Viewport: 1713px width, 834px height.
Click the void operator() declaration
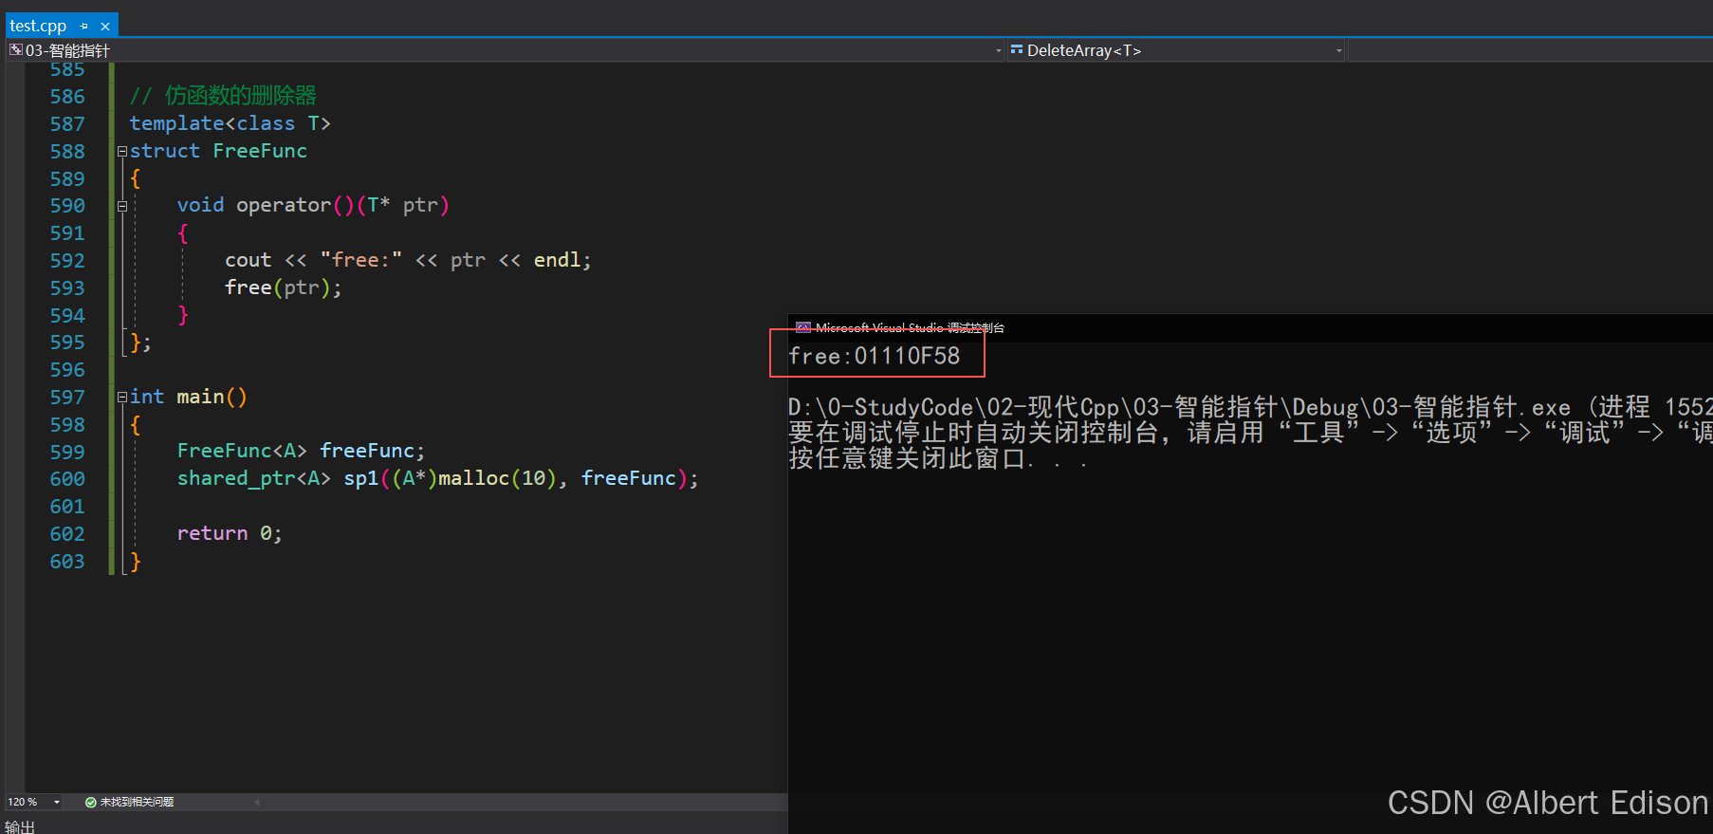(x=313, y=206)
